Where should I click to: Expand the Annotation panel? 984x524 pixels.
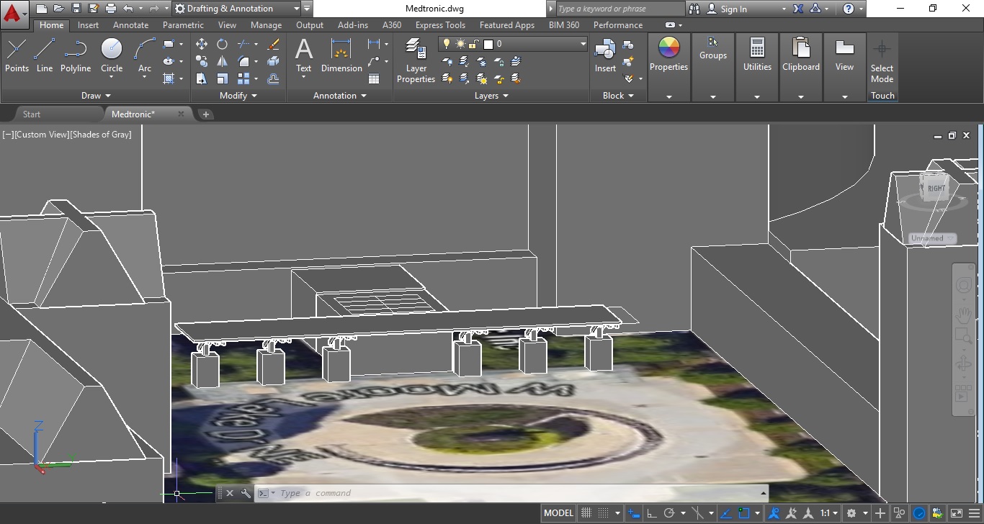click(340, 95)
